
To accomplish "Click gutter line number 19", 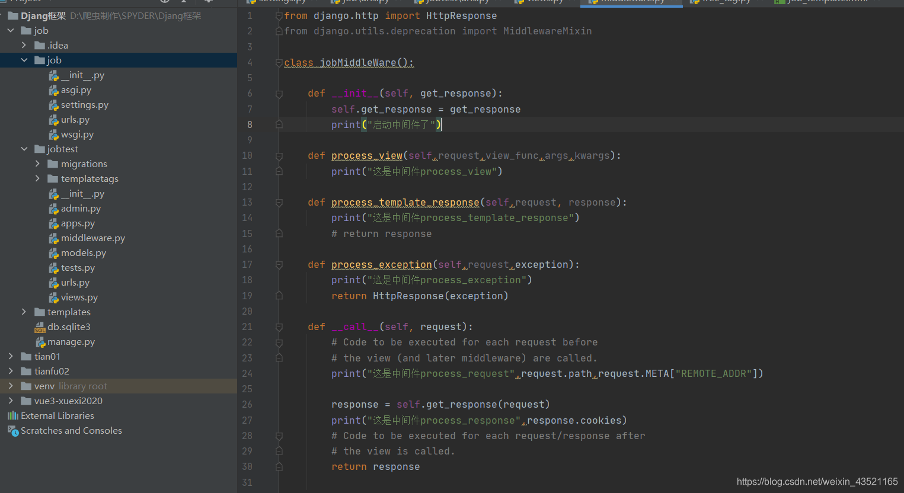I will pos(247,296).
